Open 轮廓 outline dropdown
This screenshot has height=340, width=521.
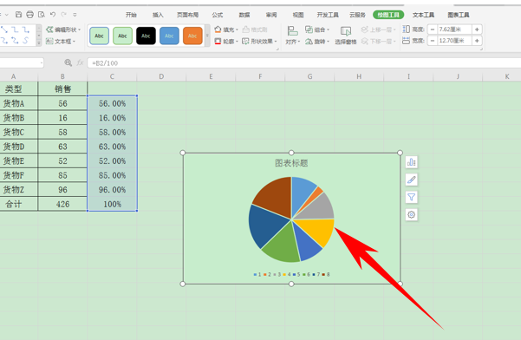pyautogui.click(x=226, y=42)
